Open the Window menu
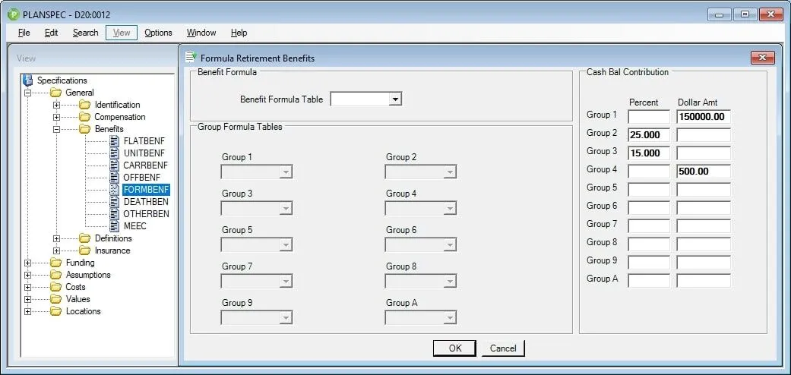Screen dimensions: 791x375 201,33
